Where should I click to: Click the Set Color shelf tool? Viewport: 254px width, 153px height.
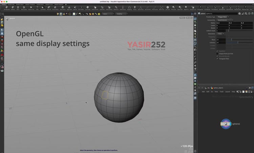(x=168, y=7)
